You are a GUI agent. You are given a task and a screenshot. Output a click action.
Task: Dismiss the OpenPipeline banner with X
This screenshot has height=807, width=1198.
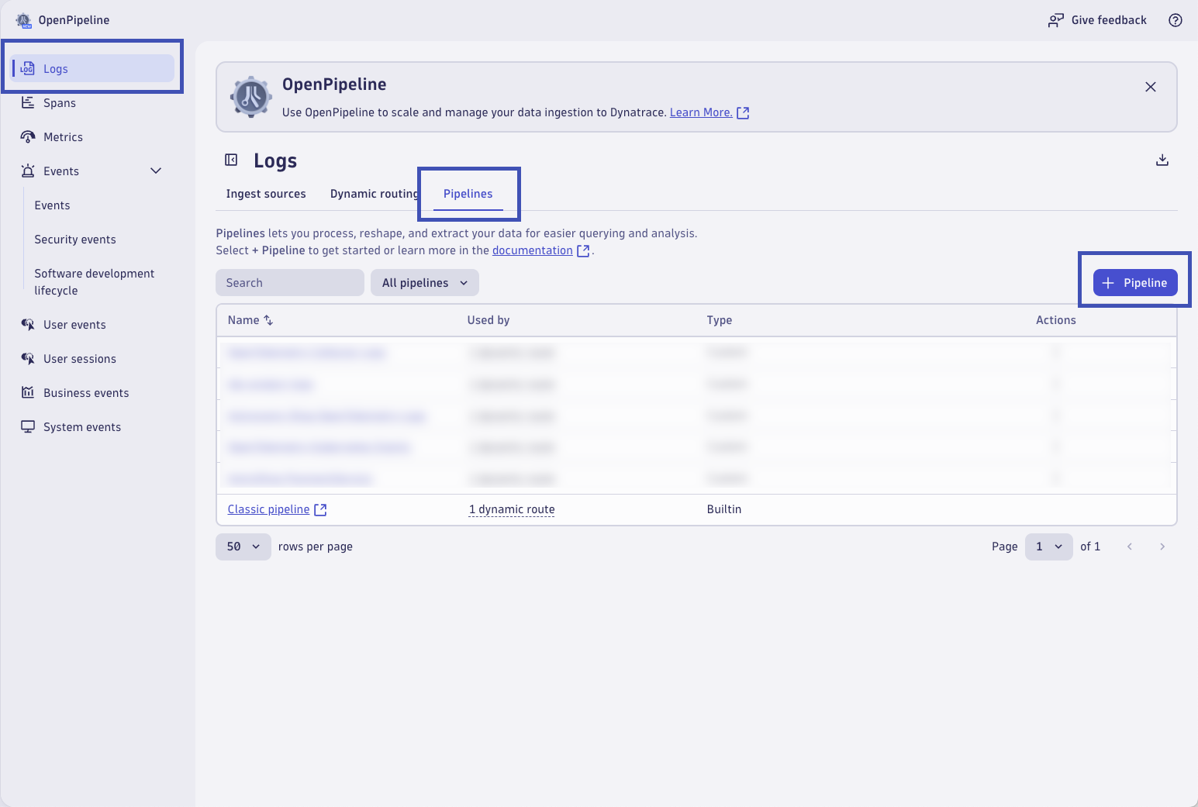pyautogui.click(x=1151, y=87)
